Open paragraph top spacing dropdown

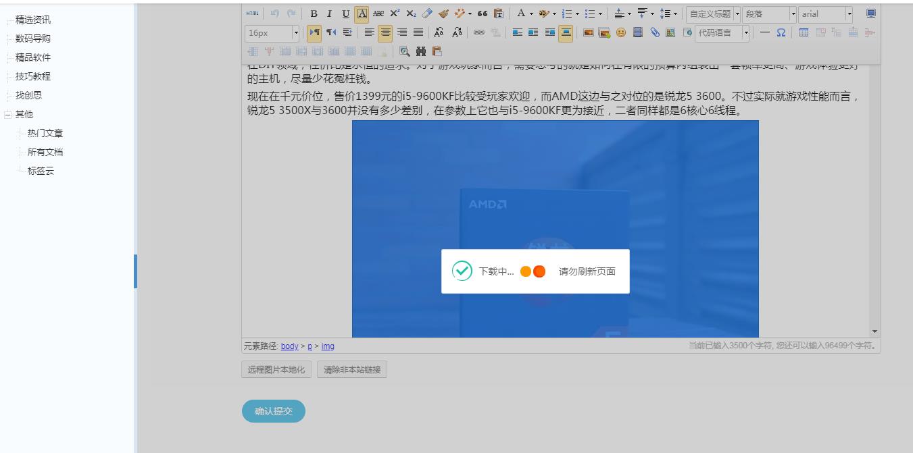point(629,14)
